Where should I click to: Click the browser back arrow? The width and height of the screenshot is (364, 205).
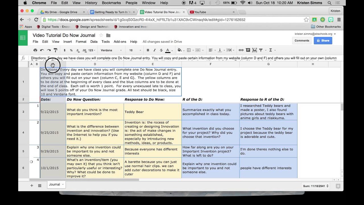(x=22, y=20)
